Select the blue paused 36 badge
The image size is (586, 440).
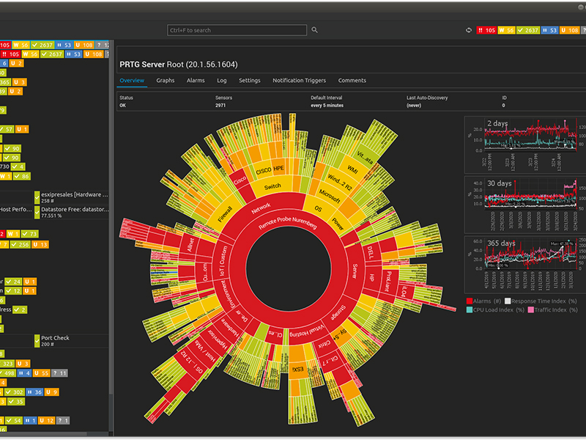34,392
